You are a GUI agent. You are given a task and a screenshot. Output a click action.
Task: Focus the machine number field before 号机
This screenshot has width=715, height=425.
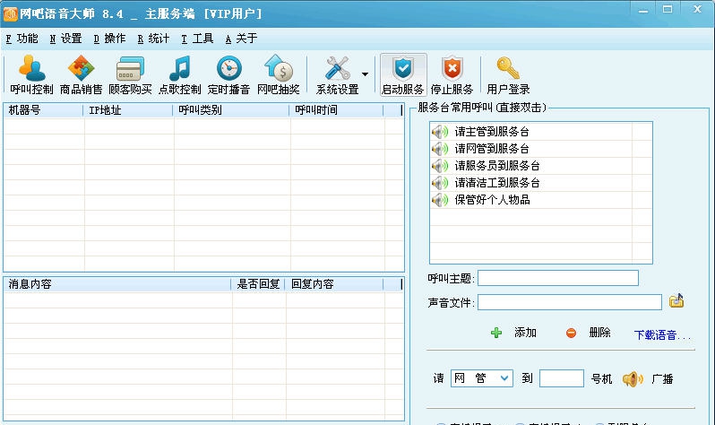561,378
